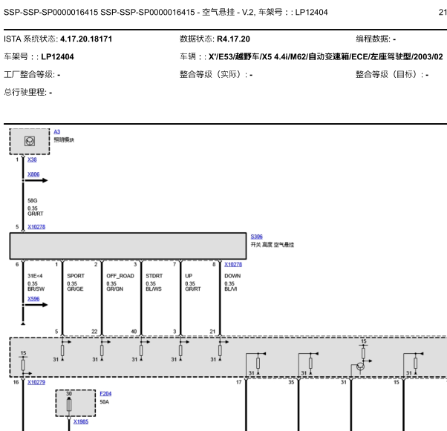This screenshot has height=431, width=447.
Task: Open connector link X10279
Action: pos(36,382)
